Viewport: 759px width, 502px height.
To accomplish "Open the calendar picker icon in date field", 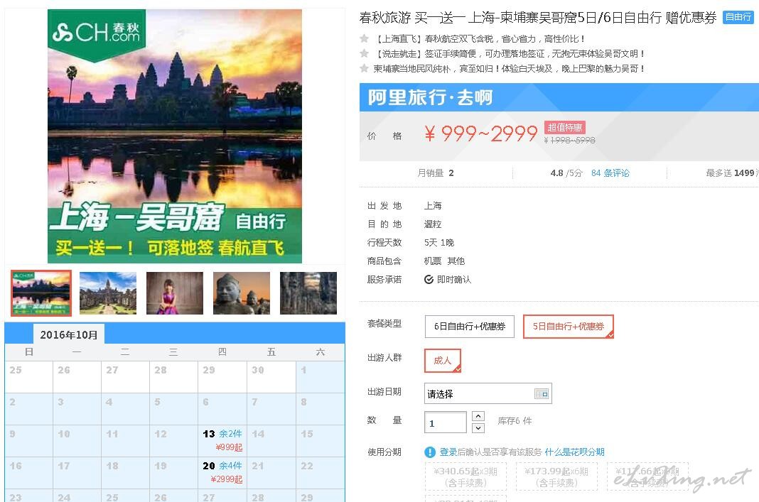I will point(541,393).
